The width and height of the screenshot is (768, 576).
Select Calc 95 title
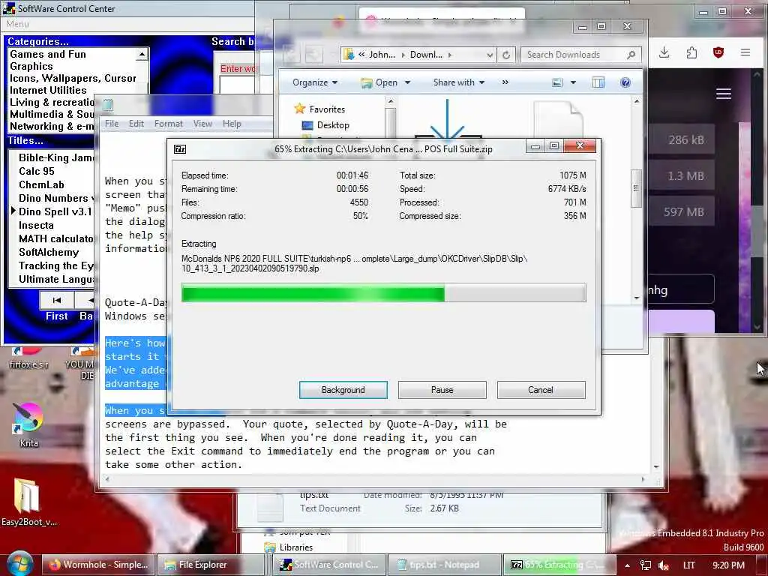[x=37, y=171]
